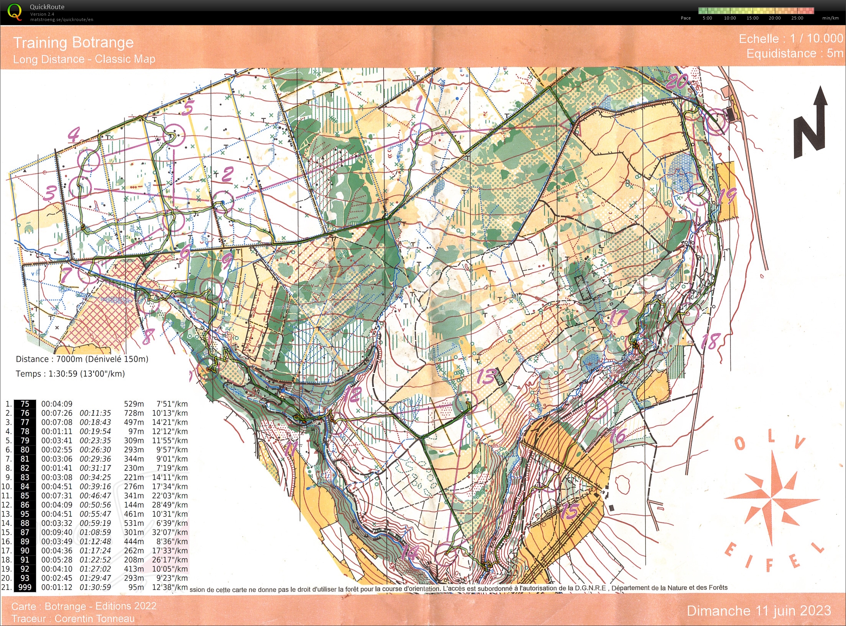Click cumulative time 01:12:48 in row 16
The height and width of the screenshot is (626, 846).
95,542
